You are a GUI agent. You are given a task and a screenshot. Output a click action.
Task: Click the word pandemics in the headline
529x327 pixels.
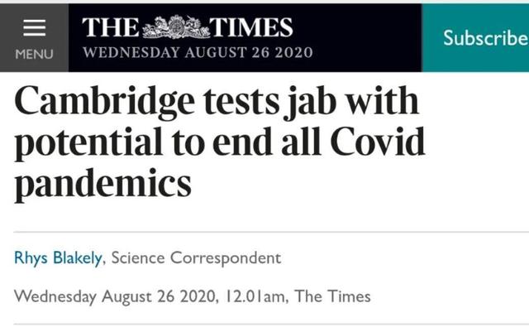pyautogui.click(x=102, y=185)
